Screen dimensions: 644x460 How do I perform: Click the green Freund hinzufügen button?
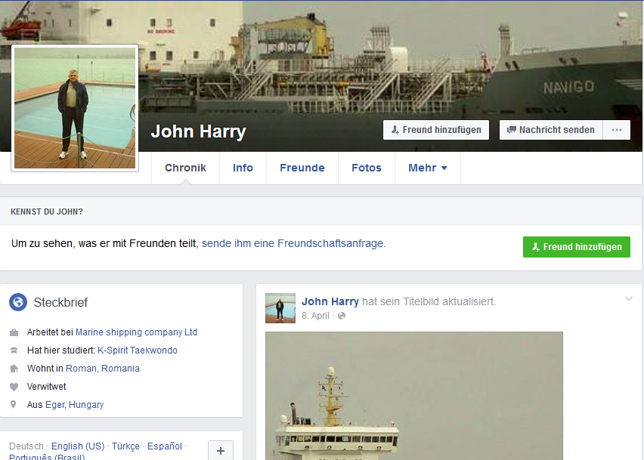pos(577,247)
